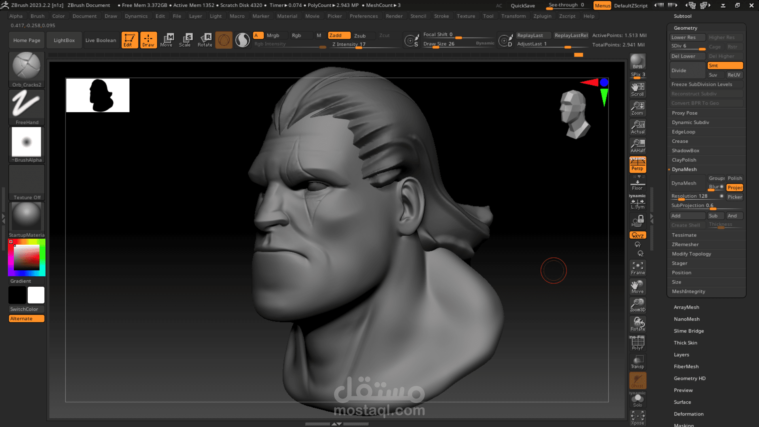Expand the Deformation palette section
759x427 pixels.
click(689, 414)
